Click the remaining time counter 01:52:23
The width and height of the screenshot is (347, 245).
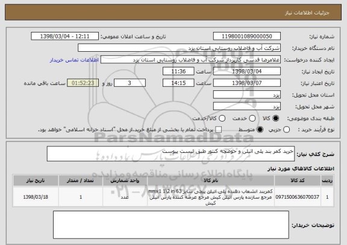(x=83, y=83)
